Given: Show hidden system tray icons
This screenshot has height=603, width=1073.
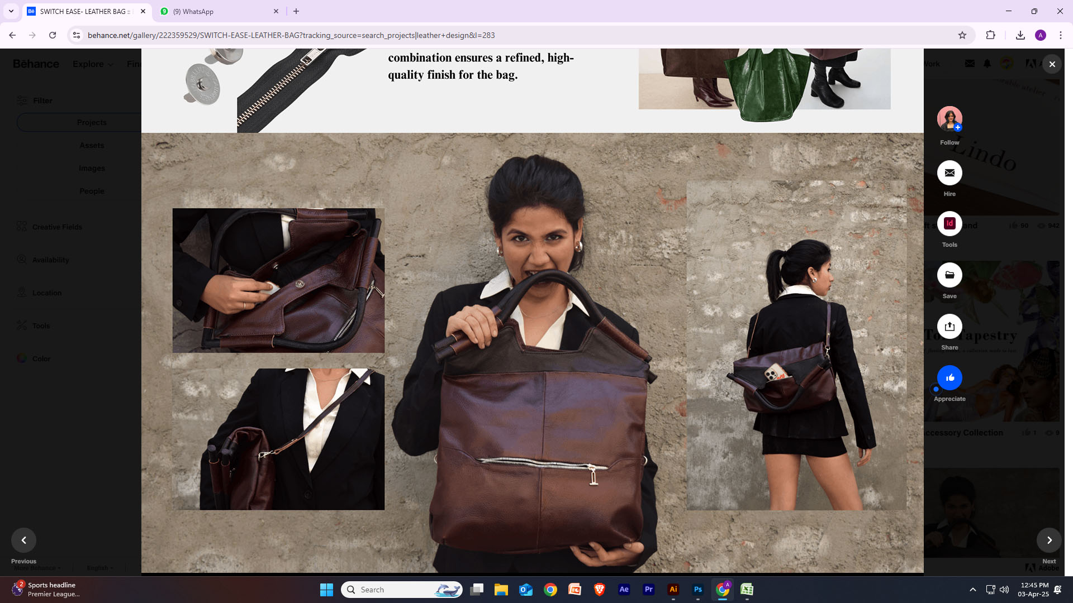Looking at the screenshot, I should [973, 590].
